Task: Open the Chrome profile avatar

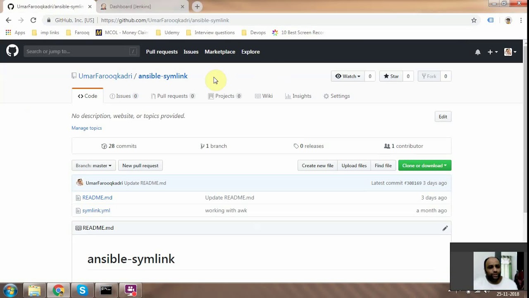Action: point(508,20)
